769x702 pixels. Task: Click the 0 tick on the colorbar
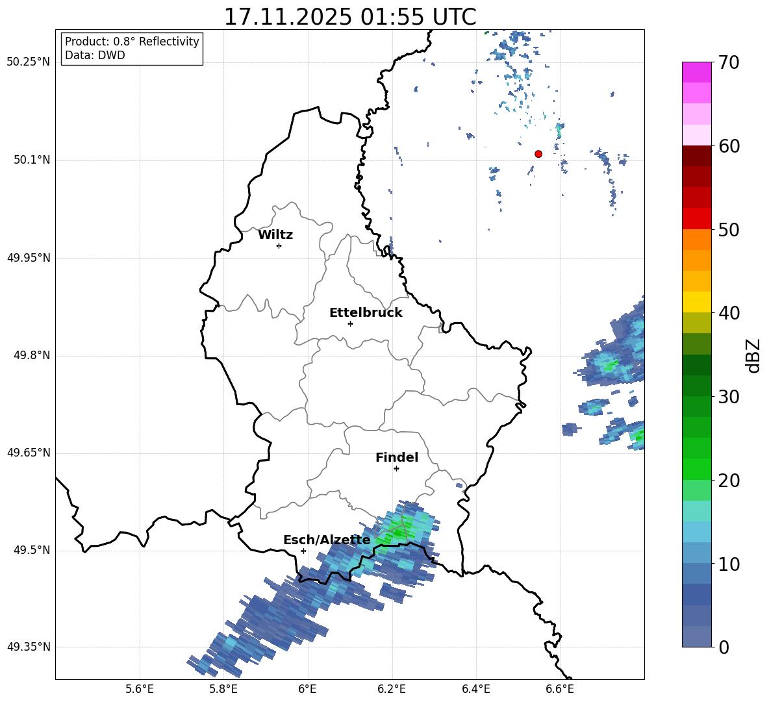click(x=724, y=647)
